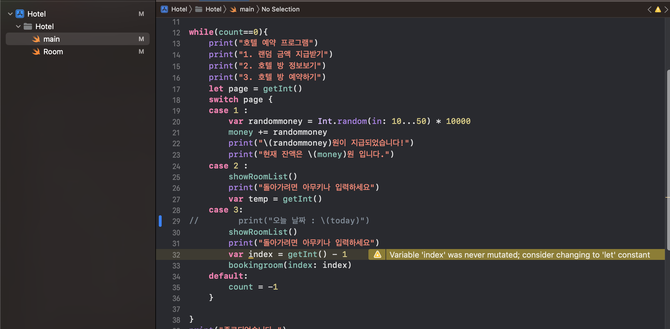Click Hotel project icon in breadcrumb bar
670x329 pixels.
click(165, 9)
